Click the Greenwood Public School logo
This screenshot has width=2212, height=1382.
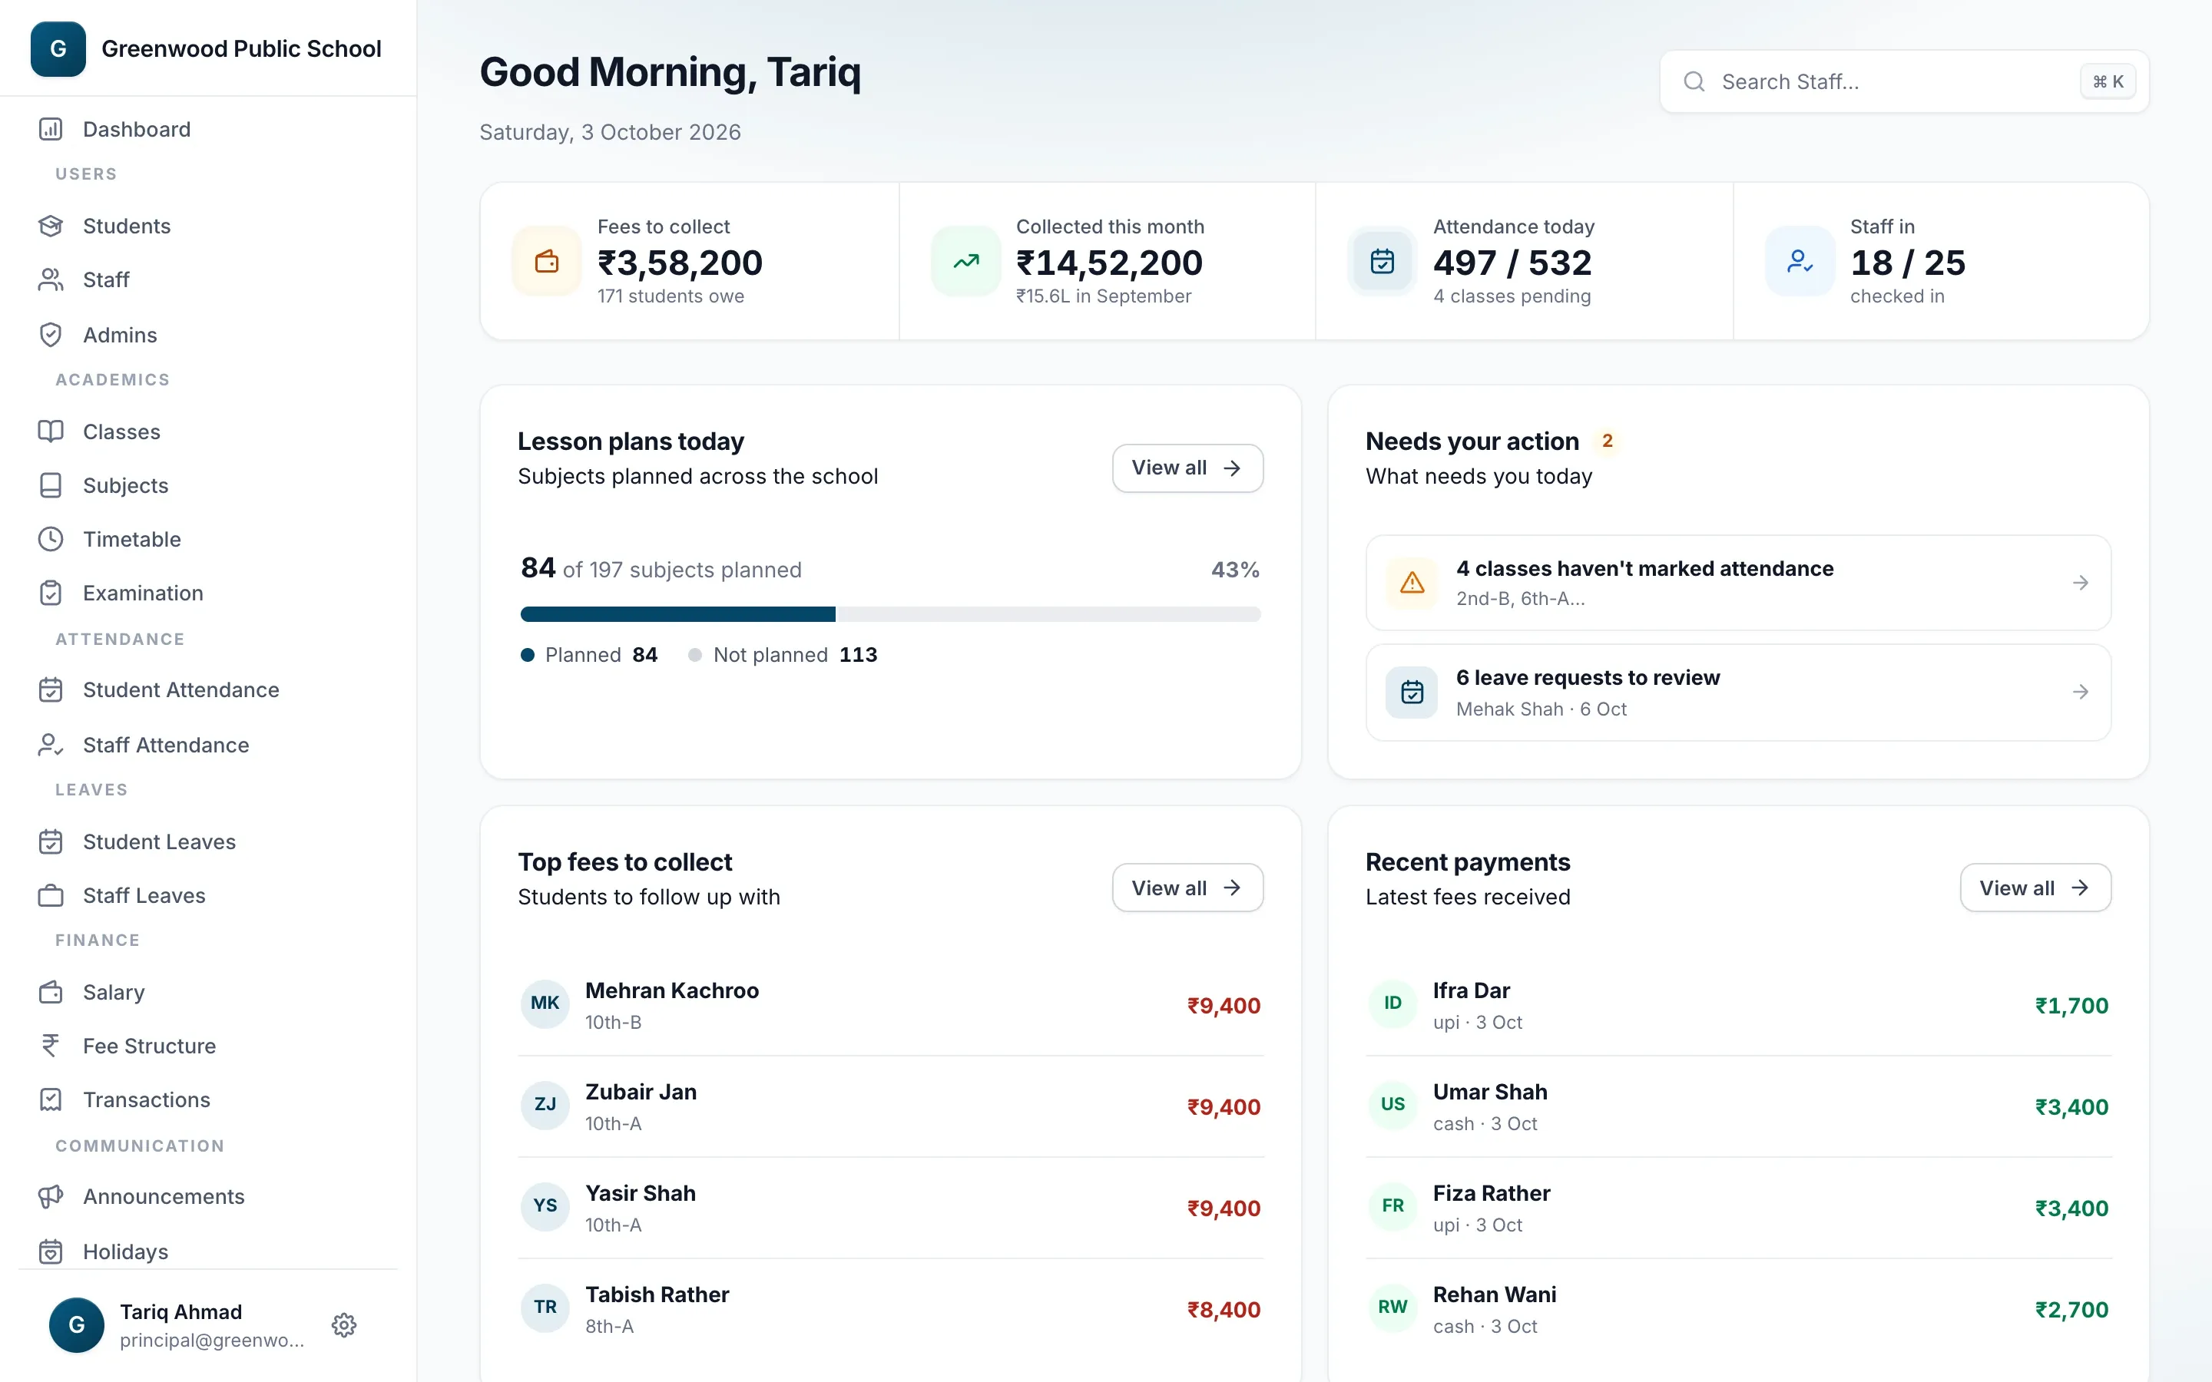(x=58, y=48)
